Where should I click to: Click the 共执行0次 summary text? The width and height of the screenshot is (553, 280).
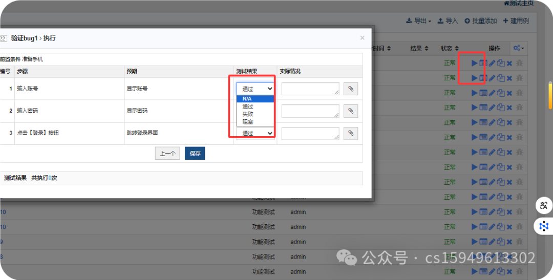(44, 178)
